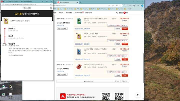Open Read aloud icon in tracking popup address bar

[x=51, y=4]
